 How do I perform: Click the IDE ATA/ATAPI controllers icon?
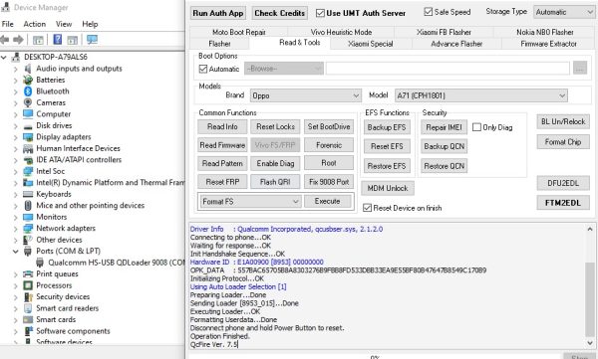(x=28, y=160)
